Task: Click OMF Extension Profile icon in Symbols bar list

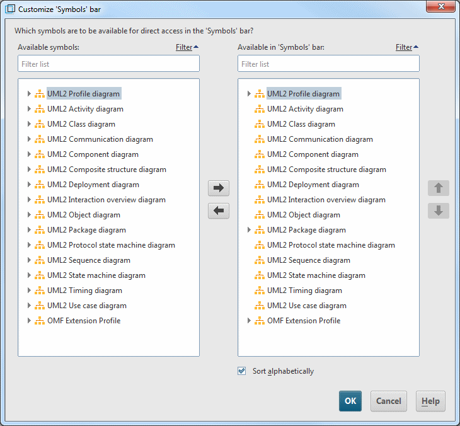Action: pyautogui.click(x=260, y=321)
